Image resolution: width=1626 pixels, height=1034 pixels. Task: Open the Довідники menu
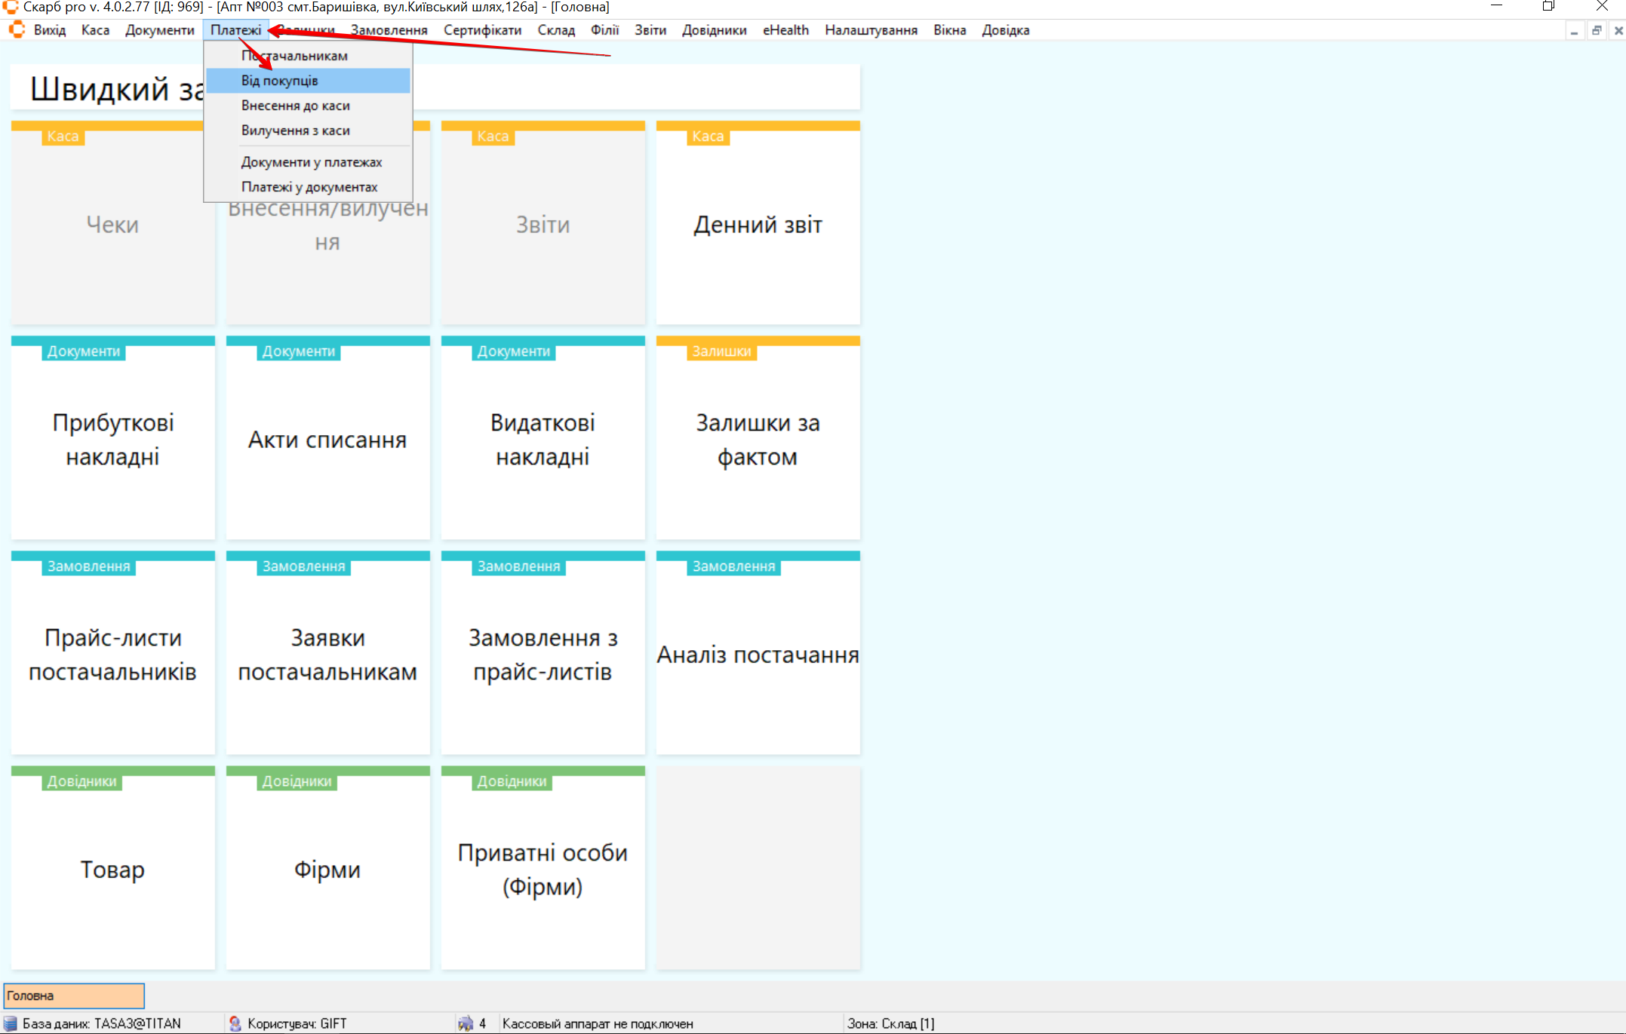point(714,30)
